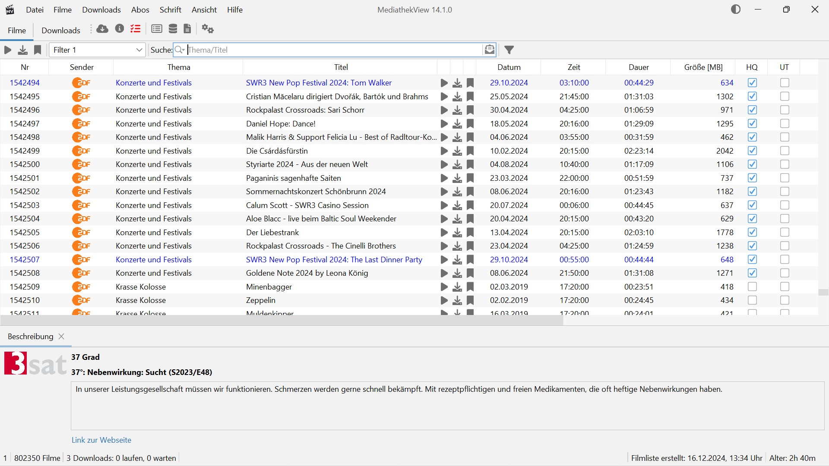Open Link zur Webseite

[101, 440]
